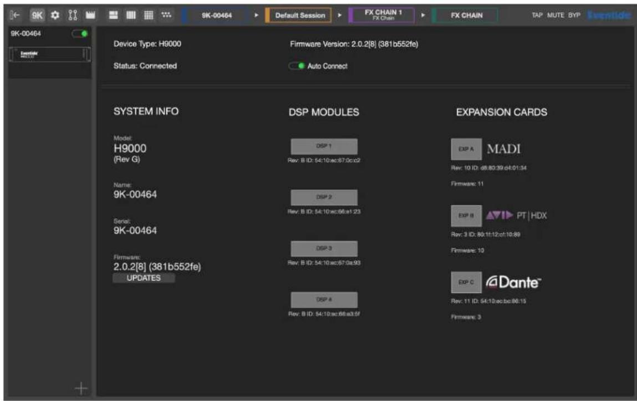Click the dotted compact view icon

166,15
